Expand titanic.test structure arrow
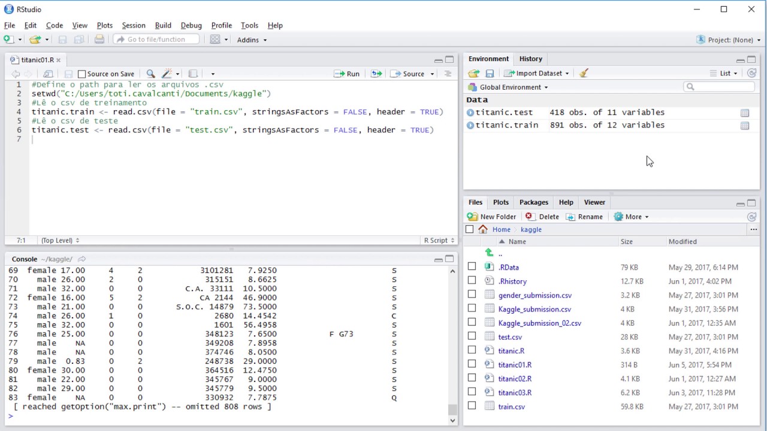The height and width of the screenshot is (431, 767). (470, 113)
